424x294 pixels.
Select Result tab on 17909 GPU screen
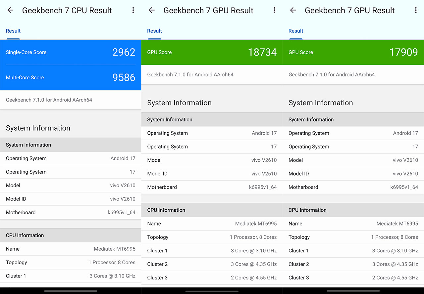(x=296, y=31)
